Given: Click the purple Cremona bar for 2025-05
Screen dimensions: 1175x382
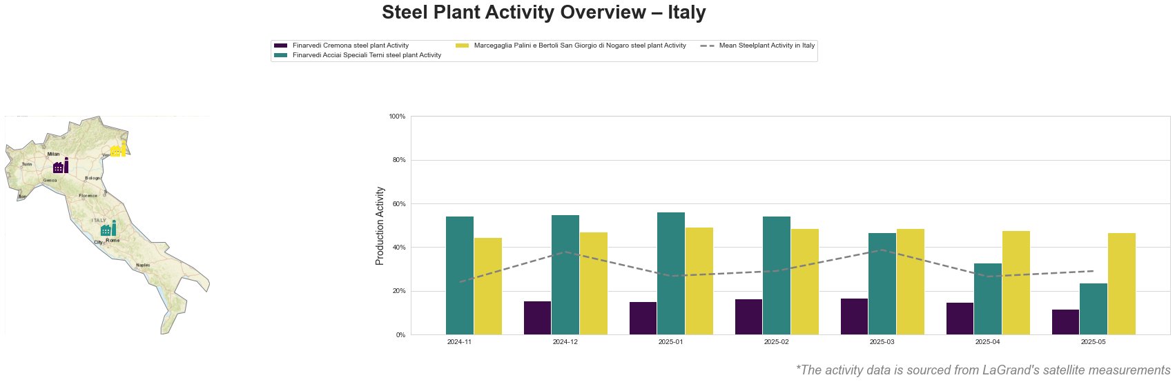Looking at the screenshot, I should (x=1065, y=322).
